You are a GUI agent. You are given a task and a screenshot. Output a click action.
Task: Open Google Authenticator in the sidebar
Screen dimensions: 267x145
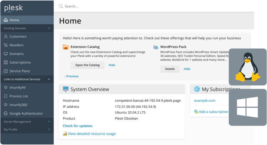click(26, 113)
